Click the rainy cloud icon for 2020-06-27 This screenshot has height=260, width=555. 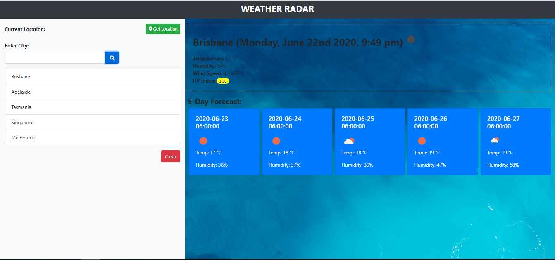click(x=495, y=141)
